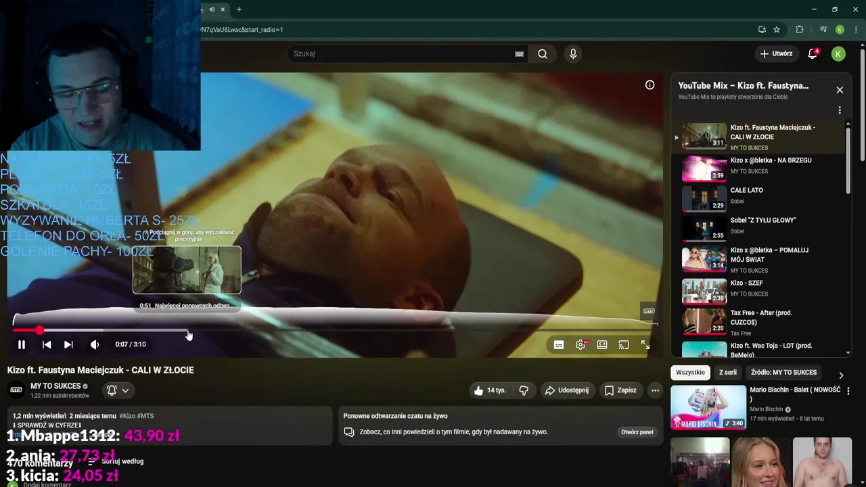Screen dimensions: 866x487
Task: Open the MY TO SUKCES channel name
Action: point(55,386)
